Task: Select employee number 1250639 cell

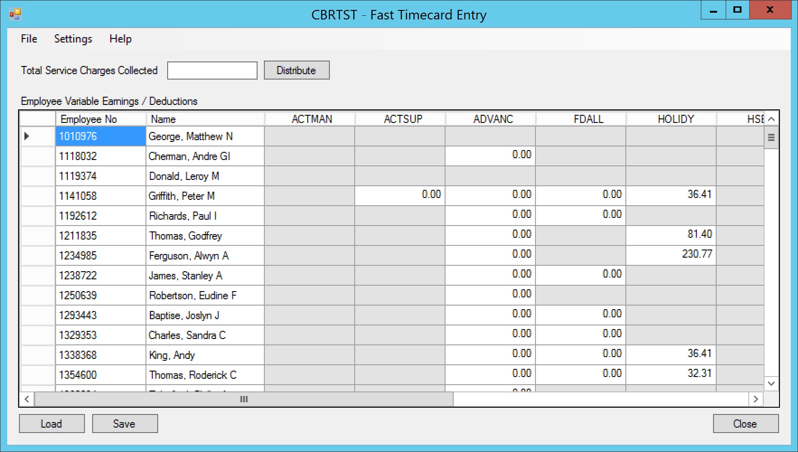Action: point(101,295)
